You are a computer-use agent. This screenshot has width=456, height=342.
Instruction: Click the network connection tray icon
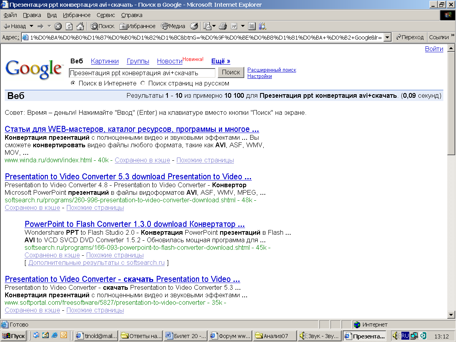point(414,336)
